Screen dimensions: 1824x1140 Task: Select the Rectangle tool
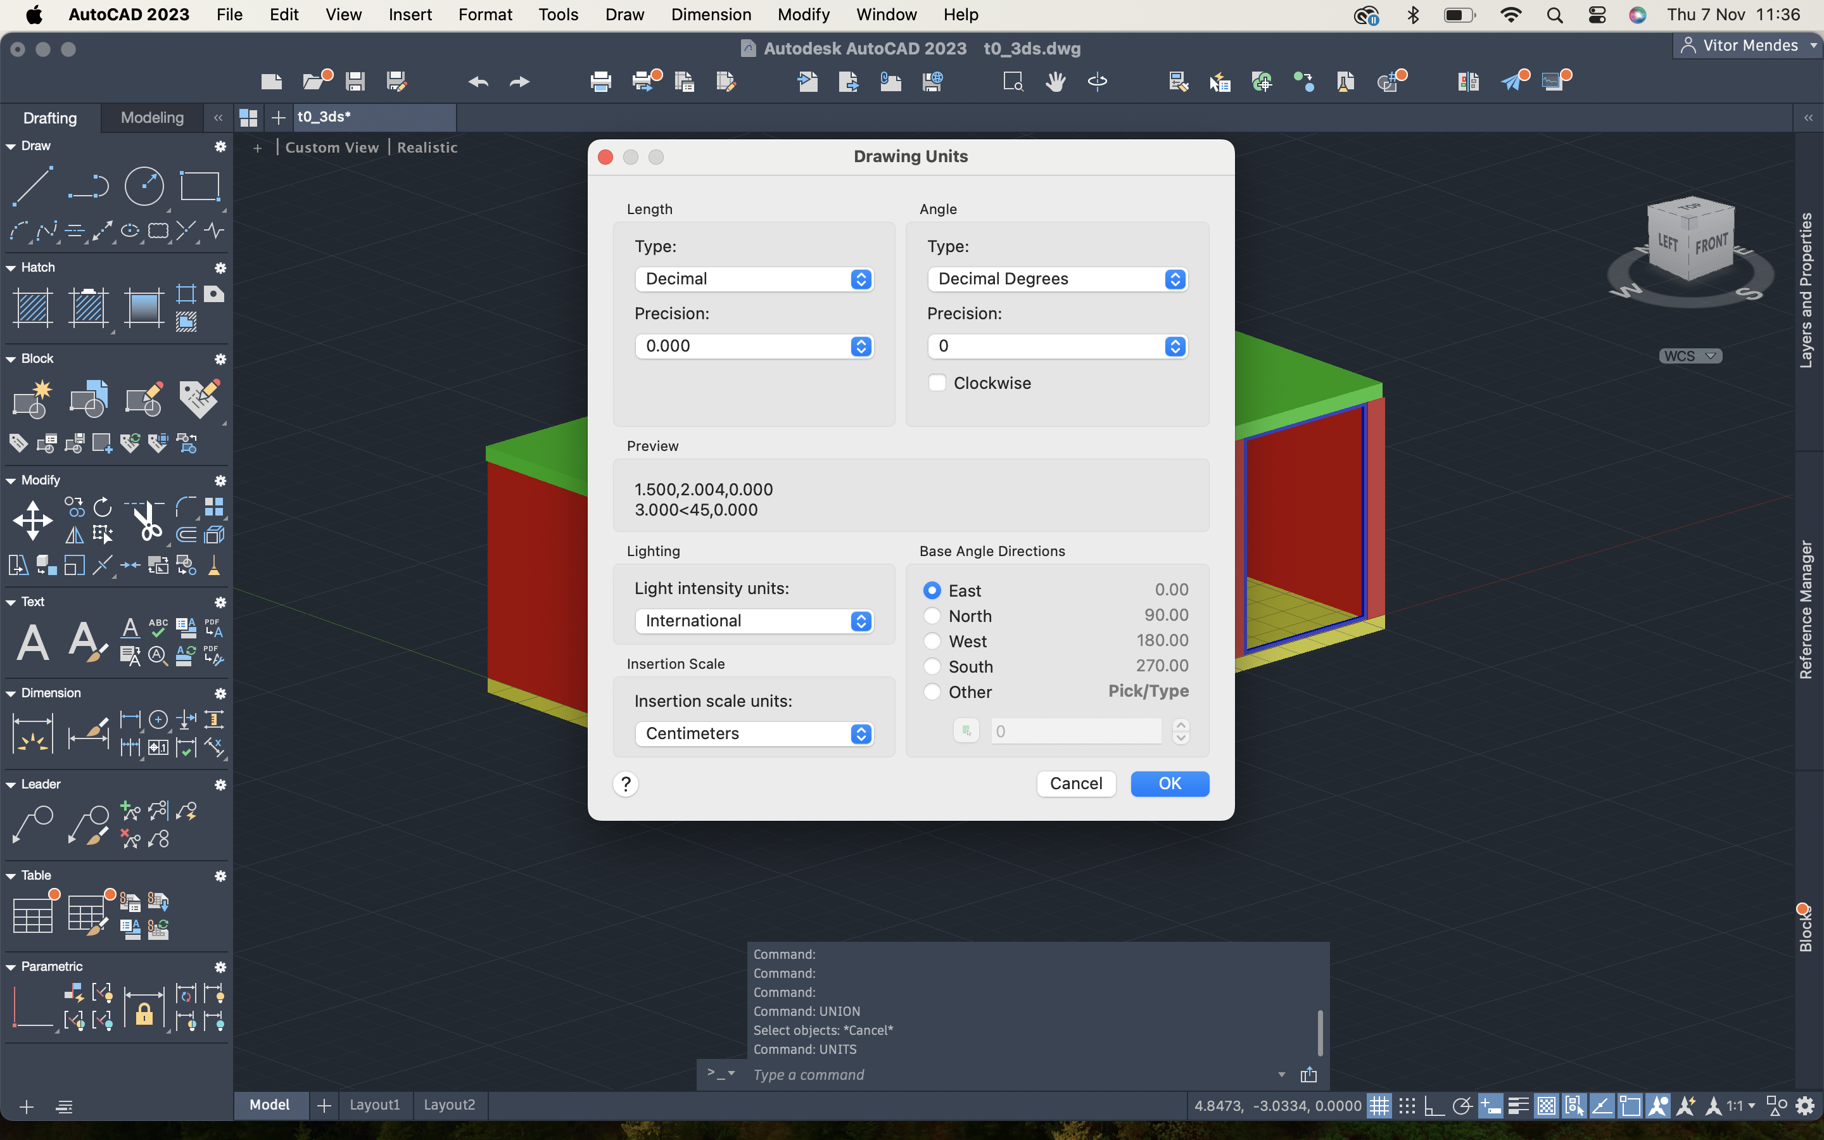click(199, 186)
